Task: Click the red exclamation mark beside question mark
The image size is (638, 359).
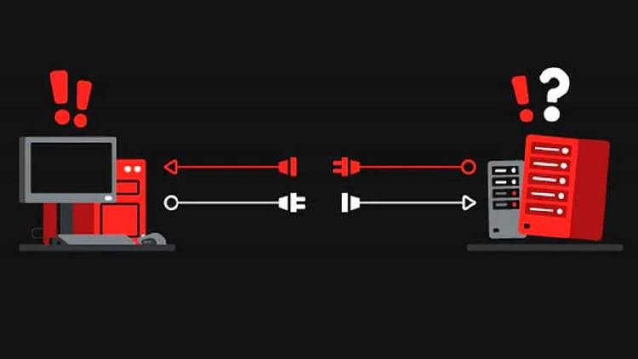Action: [x=522, y=99]
